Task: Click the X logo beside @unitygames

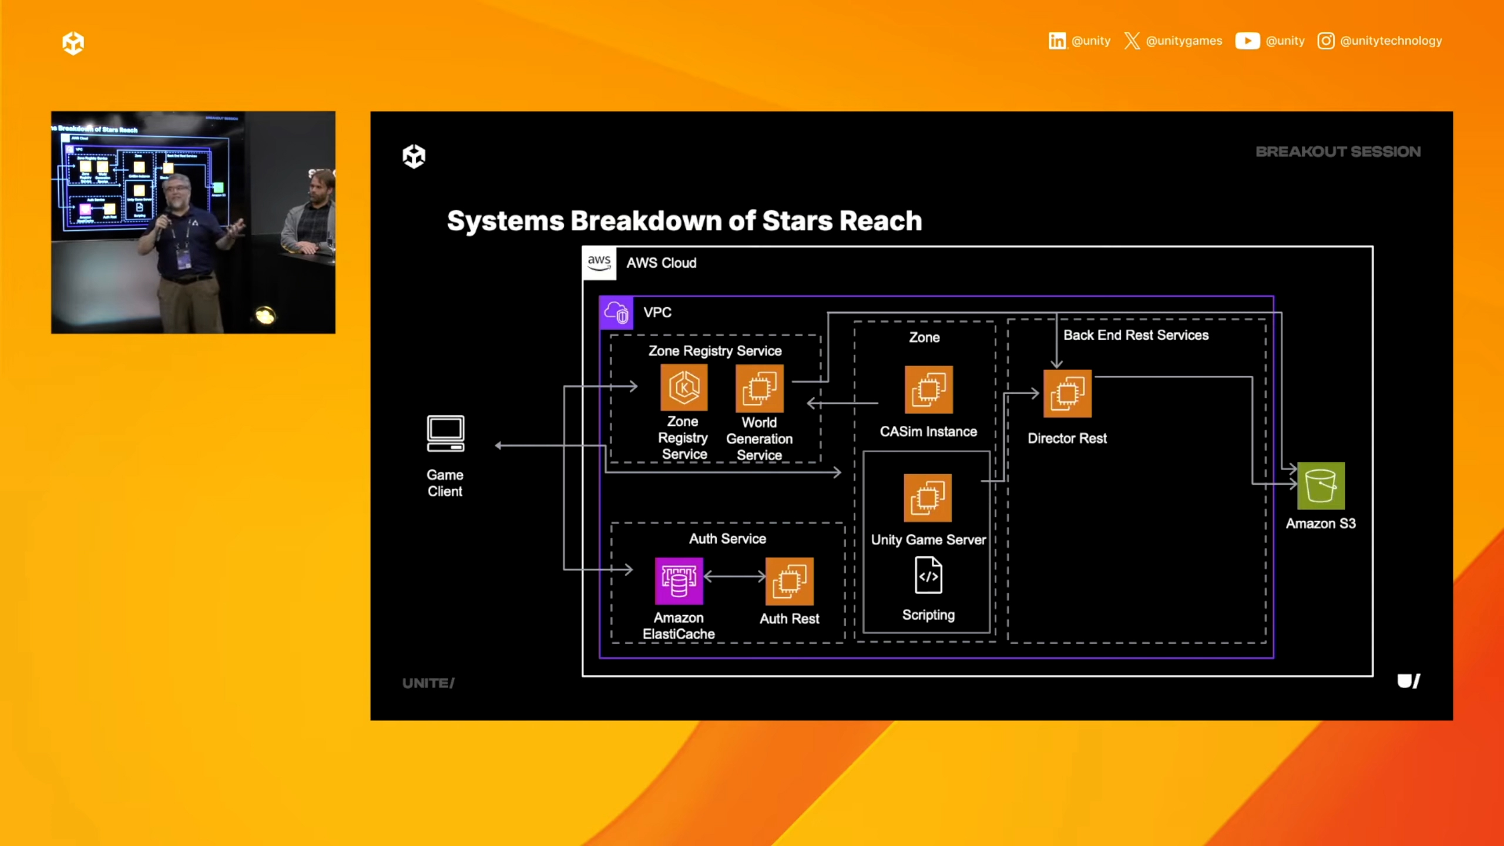Action: pos(1132,41)
